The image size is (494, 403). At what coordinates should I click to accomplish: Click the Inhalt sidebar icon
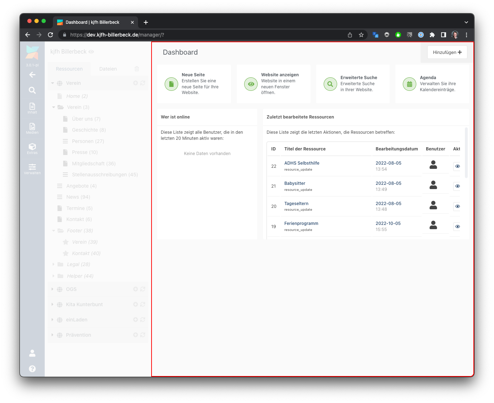[x=32, y=108]
